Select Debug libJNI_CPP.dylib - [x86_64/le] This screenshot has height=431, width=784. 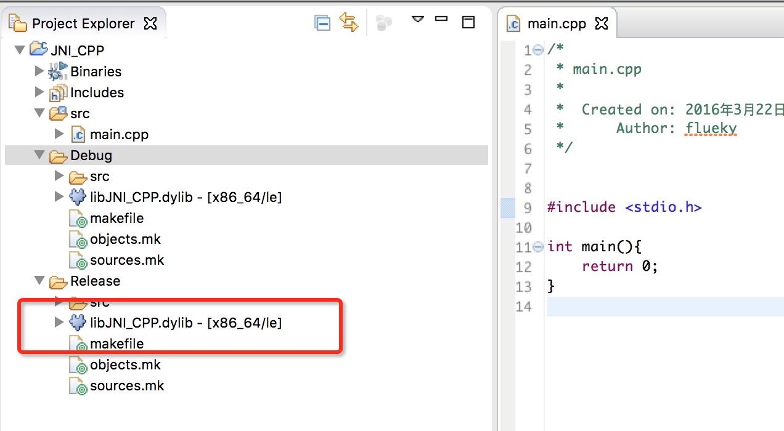pyautogui.click(x=186, y=197)
